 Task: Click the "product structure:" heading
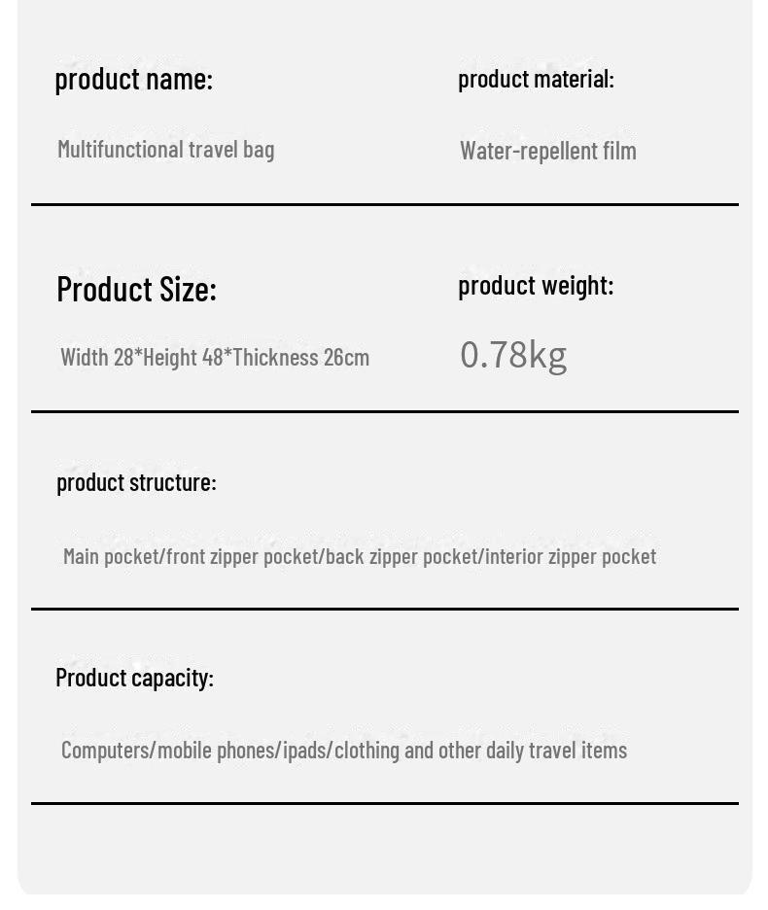click(136, 482)
